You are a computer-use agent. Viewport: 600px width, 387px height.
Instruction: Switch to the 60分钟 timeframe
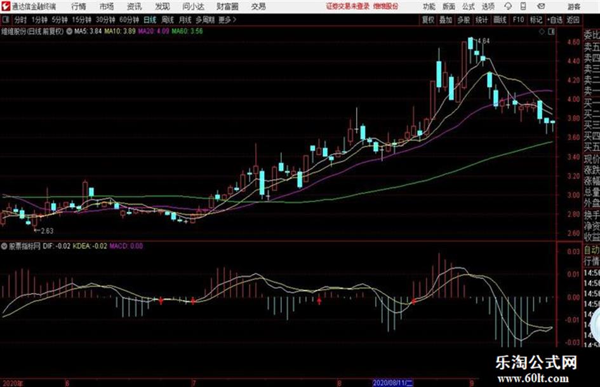[129, 20]
